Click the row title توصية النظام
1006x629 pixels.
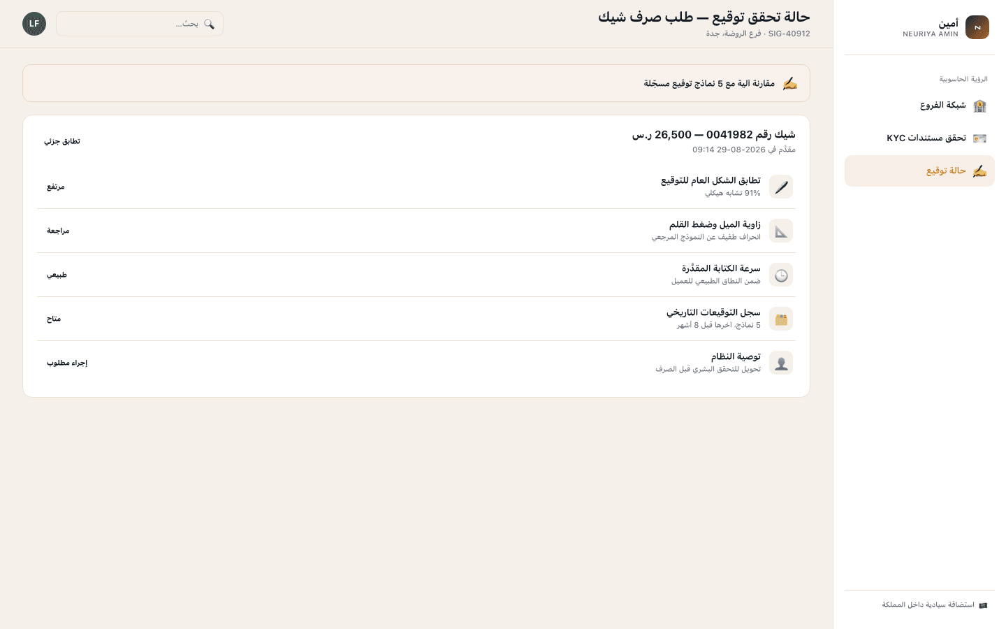coord(736,356)
